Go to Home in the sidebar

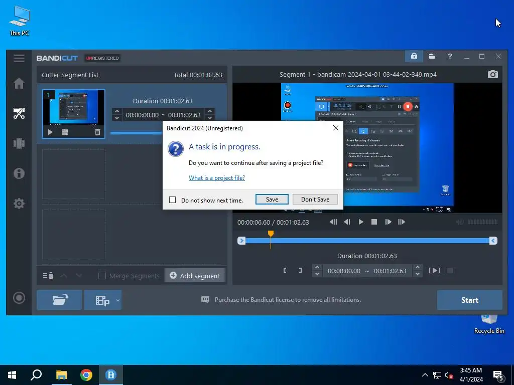(x=19, y=83)
